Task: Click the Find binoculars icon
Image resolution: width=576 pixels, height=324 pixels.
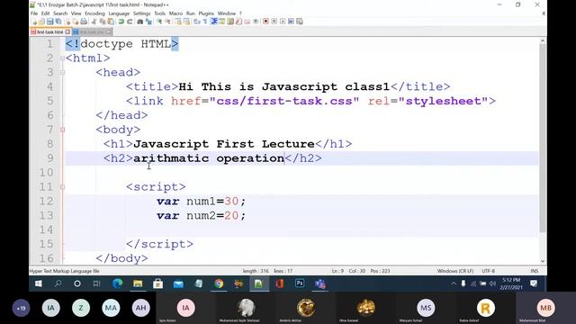Action: tap(140, 22)
